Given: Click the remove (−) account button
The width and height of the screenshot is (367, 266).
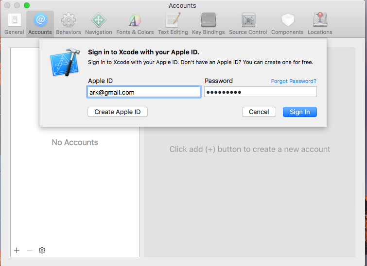Looking at the screenshot, I should 30,250.
